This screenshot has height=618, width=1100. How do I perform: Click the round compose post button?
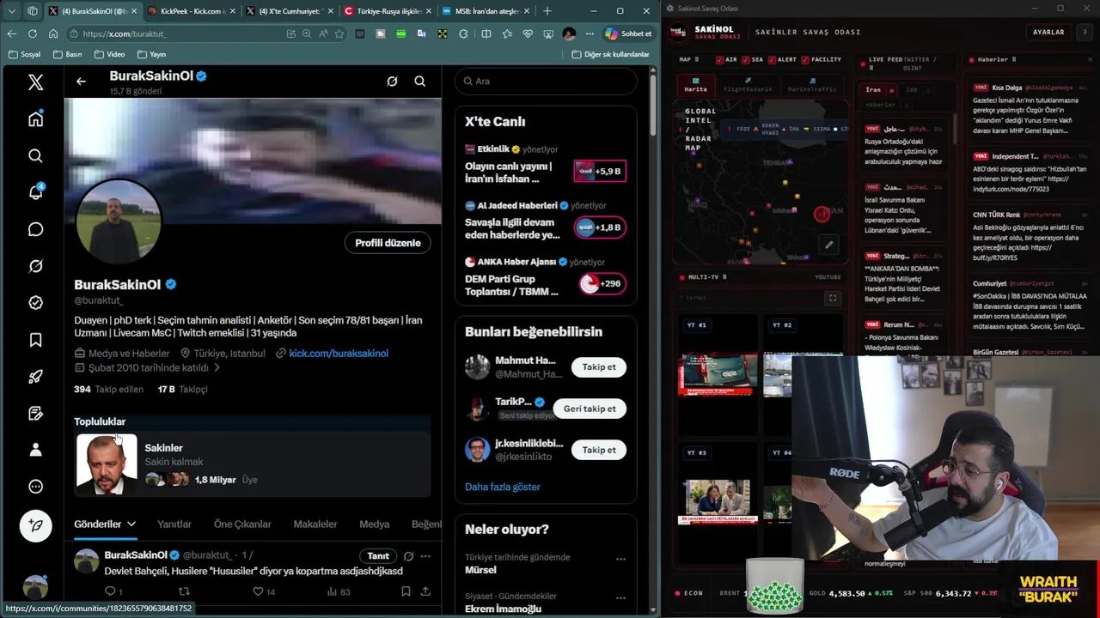pos(35,525)
